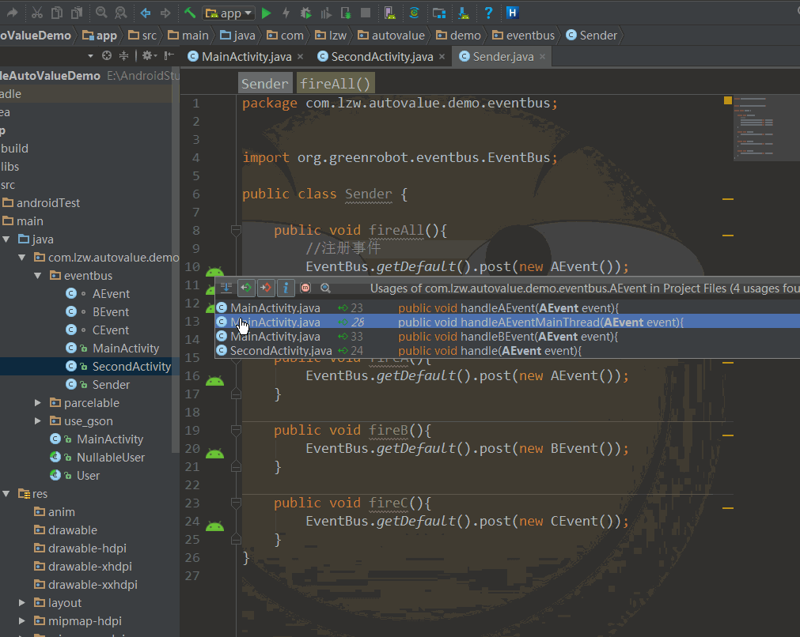
Task: Click the Debug icon in the toolbar
Action: [306, 12]
